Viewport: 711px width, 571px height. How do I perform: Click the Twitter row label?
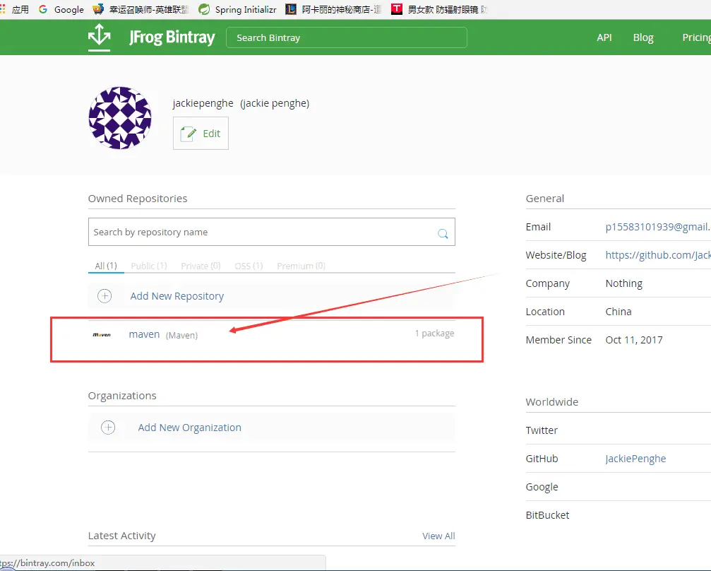(542, 430)
